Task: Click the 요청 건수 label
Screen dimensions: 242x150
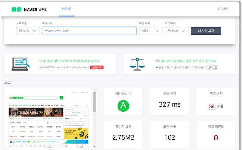Action: click(x=170, y=126)
